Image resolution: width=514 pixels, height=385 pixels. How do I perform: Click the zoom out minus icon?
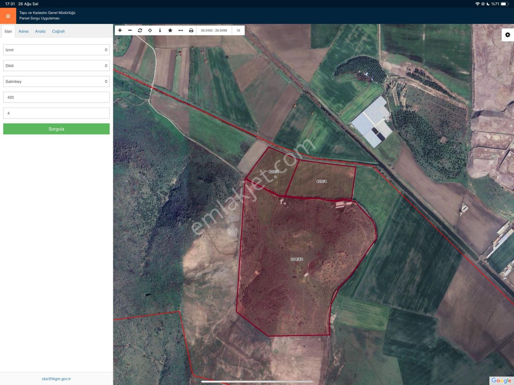(x=130, y=30)
